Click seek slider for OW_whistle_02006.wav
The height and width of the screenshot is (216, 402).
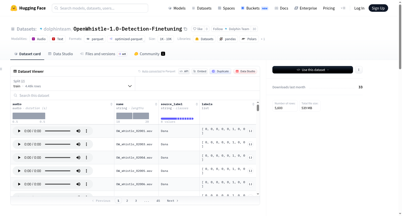pyautogui.click(x=58, y=184)
